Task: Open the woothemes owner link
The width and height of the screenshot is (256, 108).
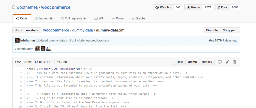Action: pyautogui.click(x=27, y=7)
